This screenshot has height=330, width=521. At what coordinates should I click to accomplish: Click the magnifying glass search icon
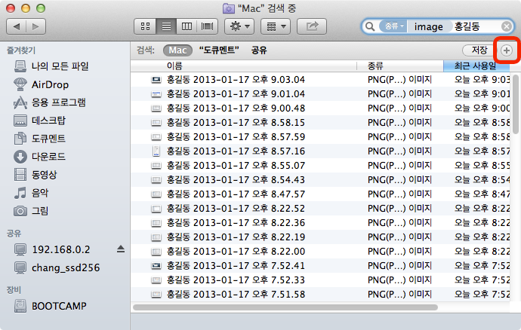coord(370,26)
